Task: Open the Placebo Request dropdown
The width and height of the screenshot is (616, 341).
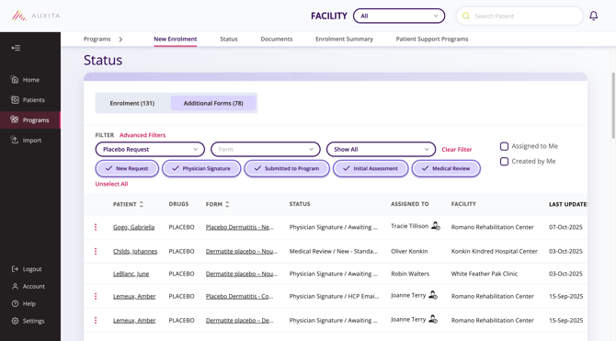Action: pos(150,149)
